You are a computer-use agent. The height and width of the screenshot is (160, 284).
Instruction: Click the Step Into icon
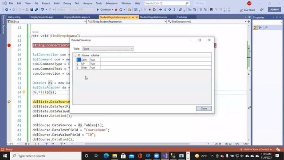165,10
